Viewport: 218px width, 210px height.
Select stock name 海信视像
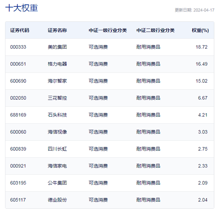57,132
